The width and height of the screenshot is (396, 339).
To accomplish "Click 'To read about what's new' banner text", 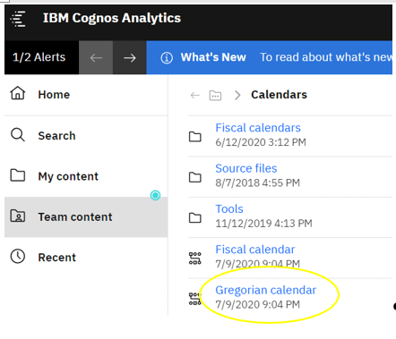I will (x=326, y=57).
